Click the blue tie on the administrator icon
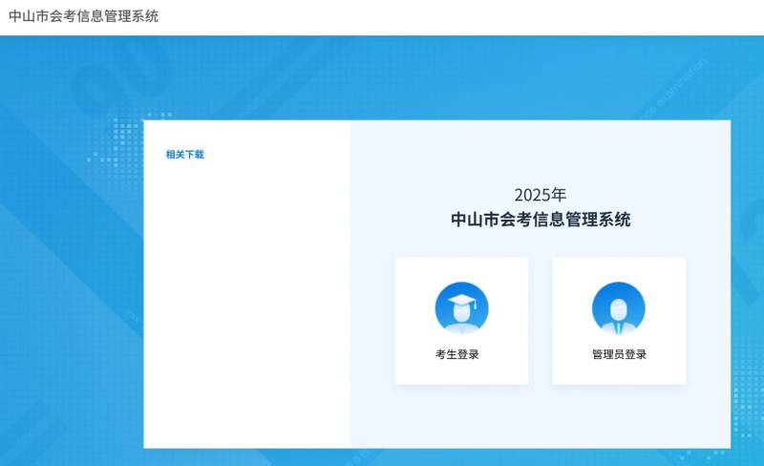764x466 pixels. pyautogui.click(x=619, y=327)
